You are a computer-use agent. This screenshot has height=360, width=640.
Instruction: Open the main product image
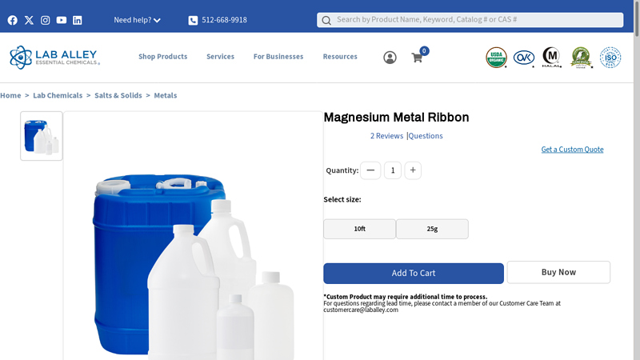tap(193, 235)
